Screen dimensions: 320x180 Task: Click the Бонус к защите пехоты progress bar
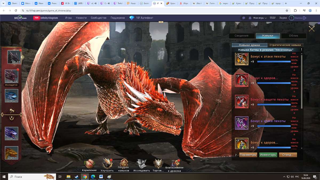(x=274, y=105)
